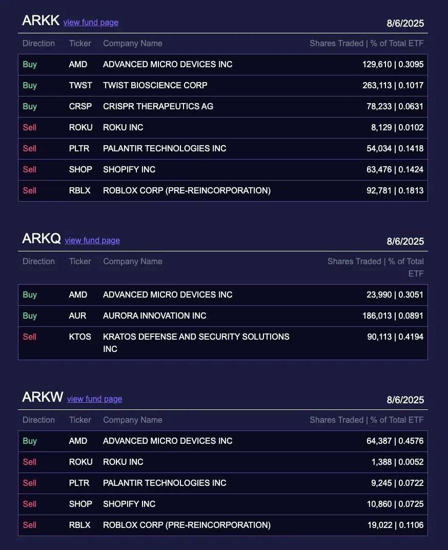The height and width of the screenshot is (550, 448).
Task: Click the AURORA INNOVATION INC row
Action: point(223,316)
